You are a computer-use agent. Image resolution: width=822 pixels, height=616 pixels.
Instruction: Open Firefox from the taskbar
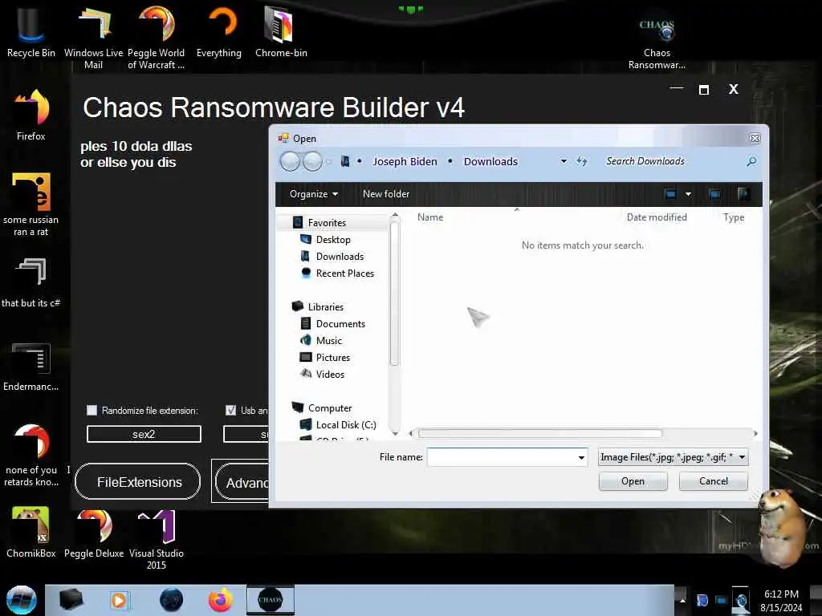pos(220,600)
